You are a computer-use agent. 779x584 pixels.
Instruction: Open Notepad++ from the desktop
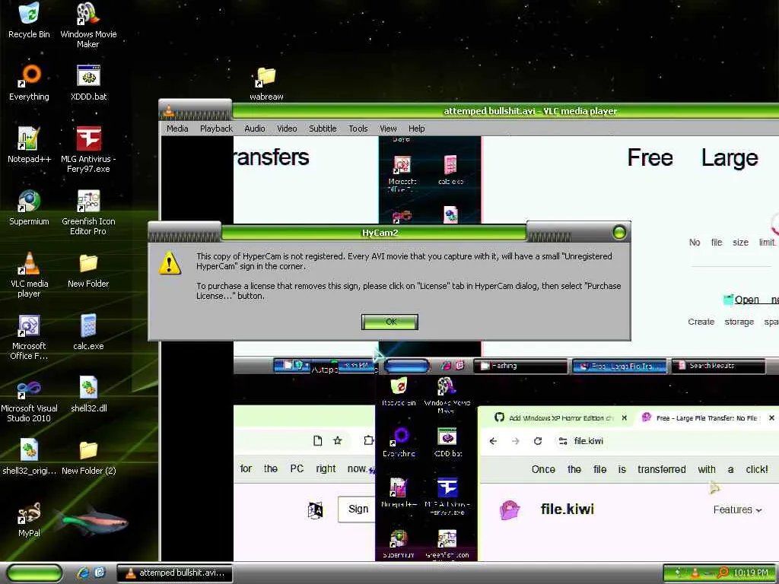[30, 144]
